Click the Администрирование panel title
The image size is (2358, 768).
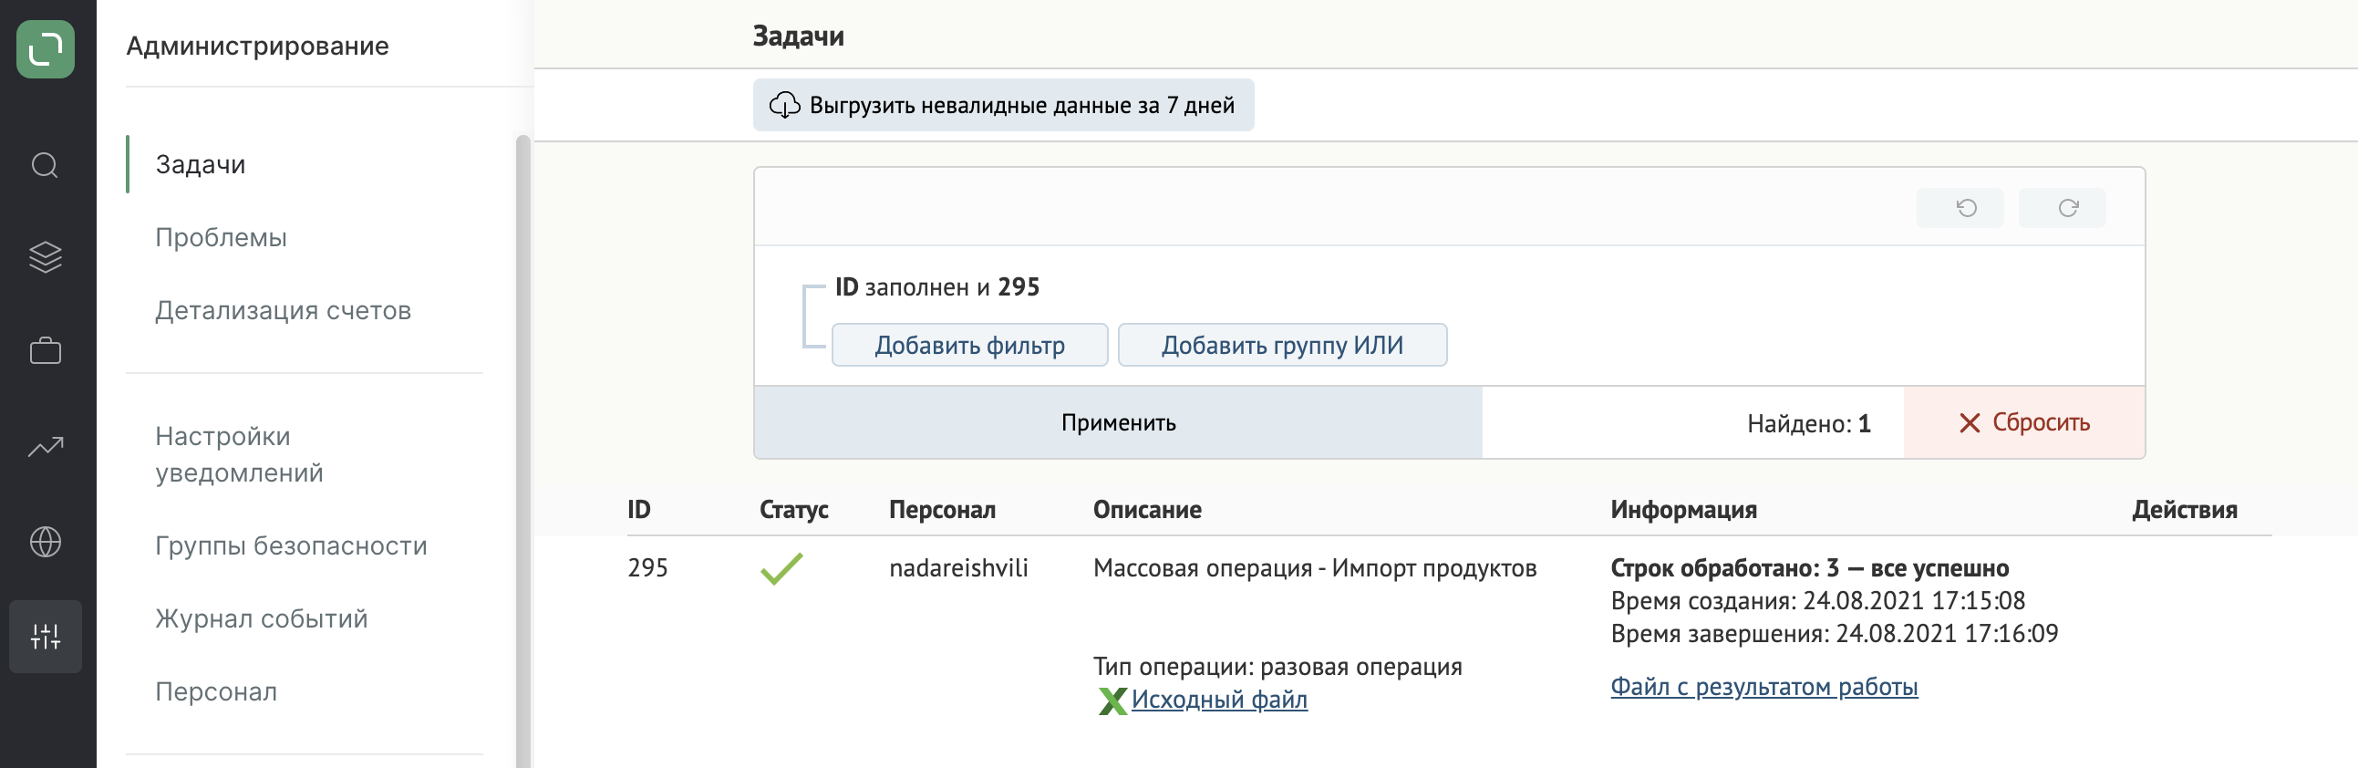tap(257, 46)
